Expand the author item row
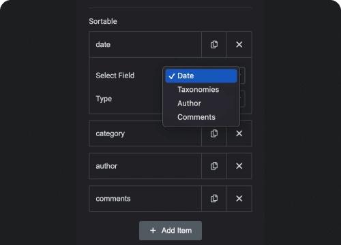 coord(145,166)
